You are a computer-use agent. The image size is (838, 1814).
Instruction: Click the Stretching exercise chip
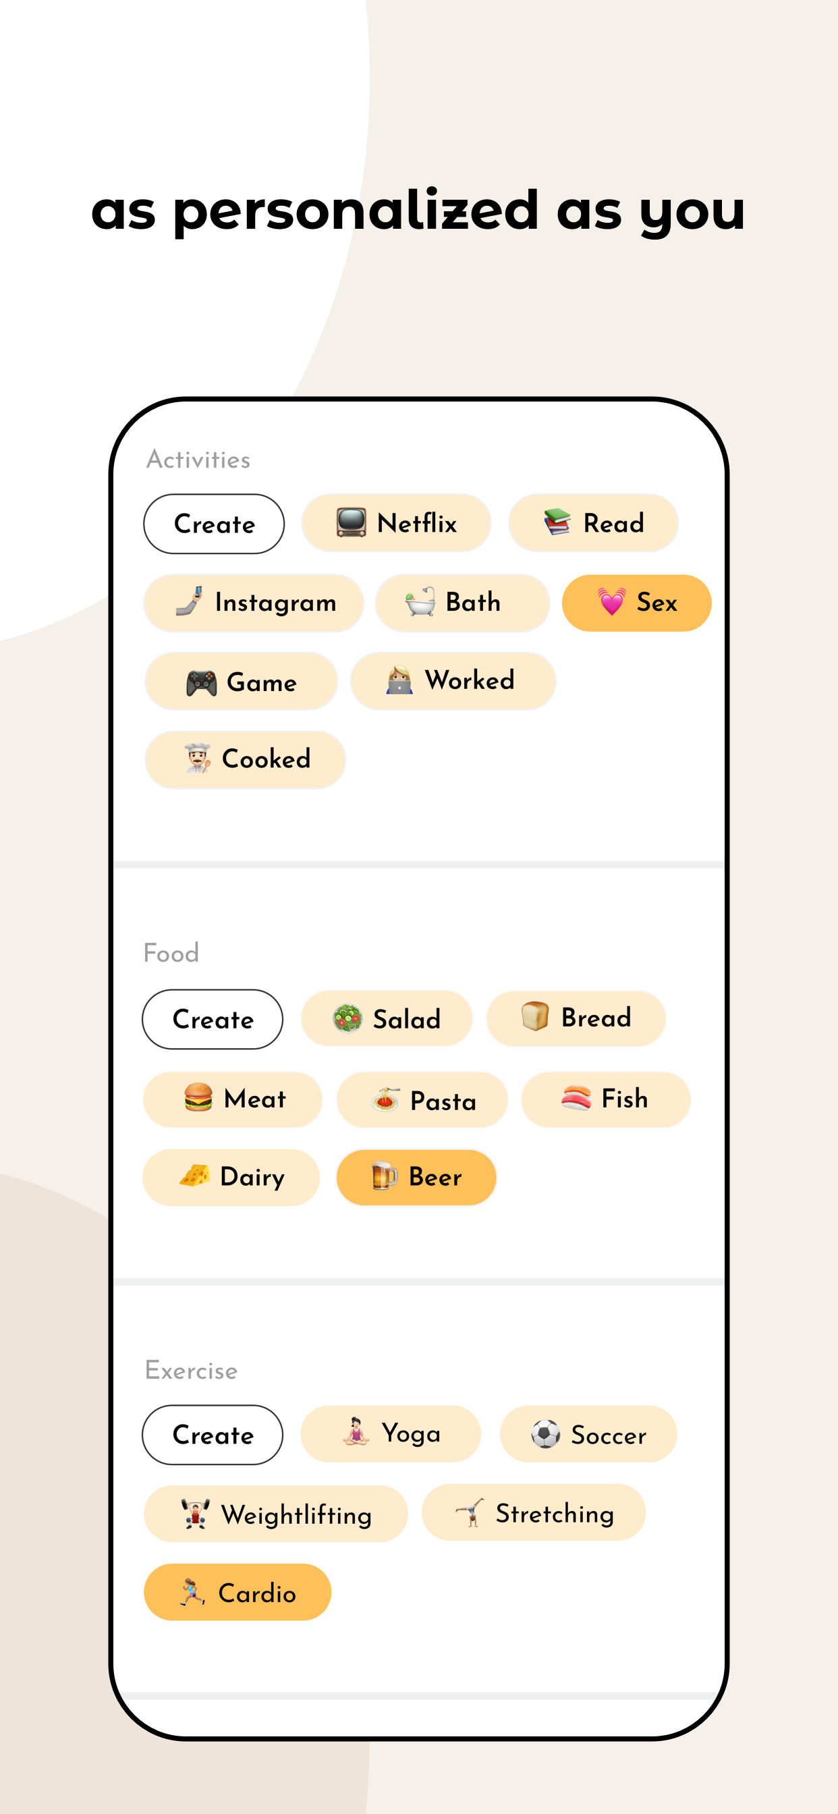pos(533,1514)
